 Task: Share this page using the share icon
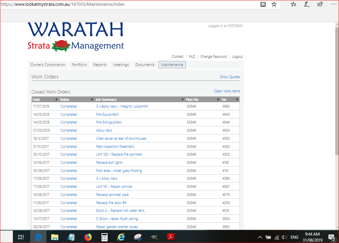320,4
